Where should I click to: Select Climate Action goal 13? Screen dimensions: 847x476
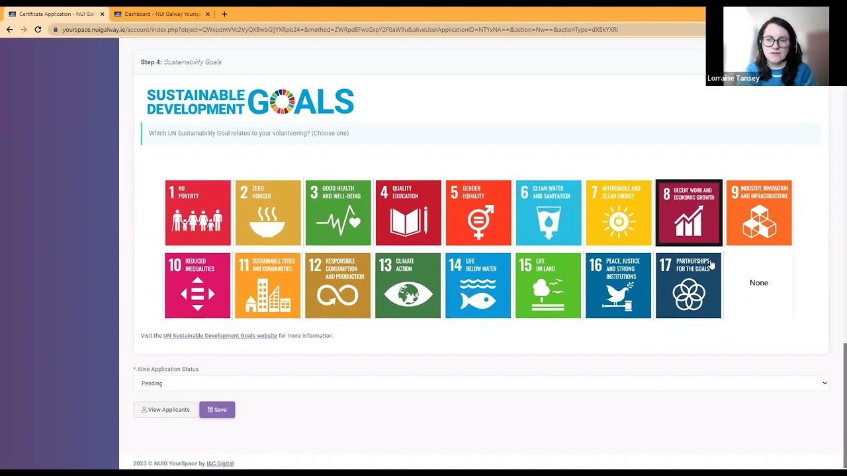(408, 286)
